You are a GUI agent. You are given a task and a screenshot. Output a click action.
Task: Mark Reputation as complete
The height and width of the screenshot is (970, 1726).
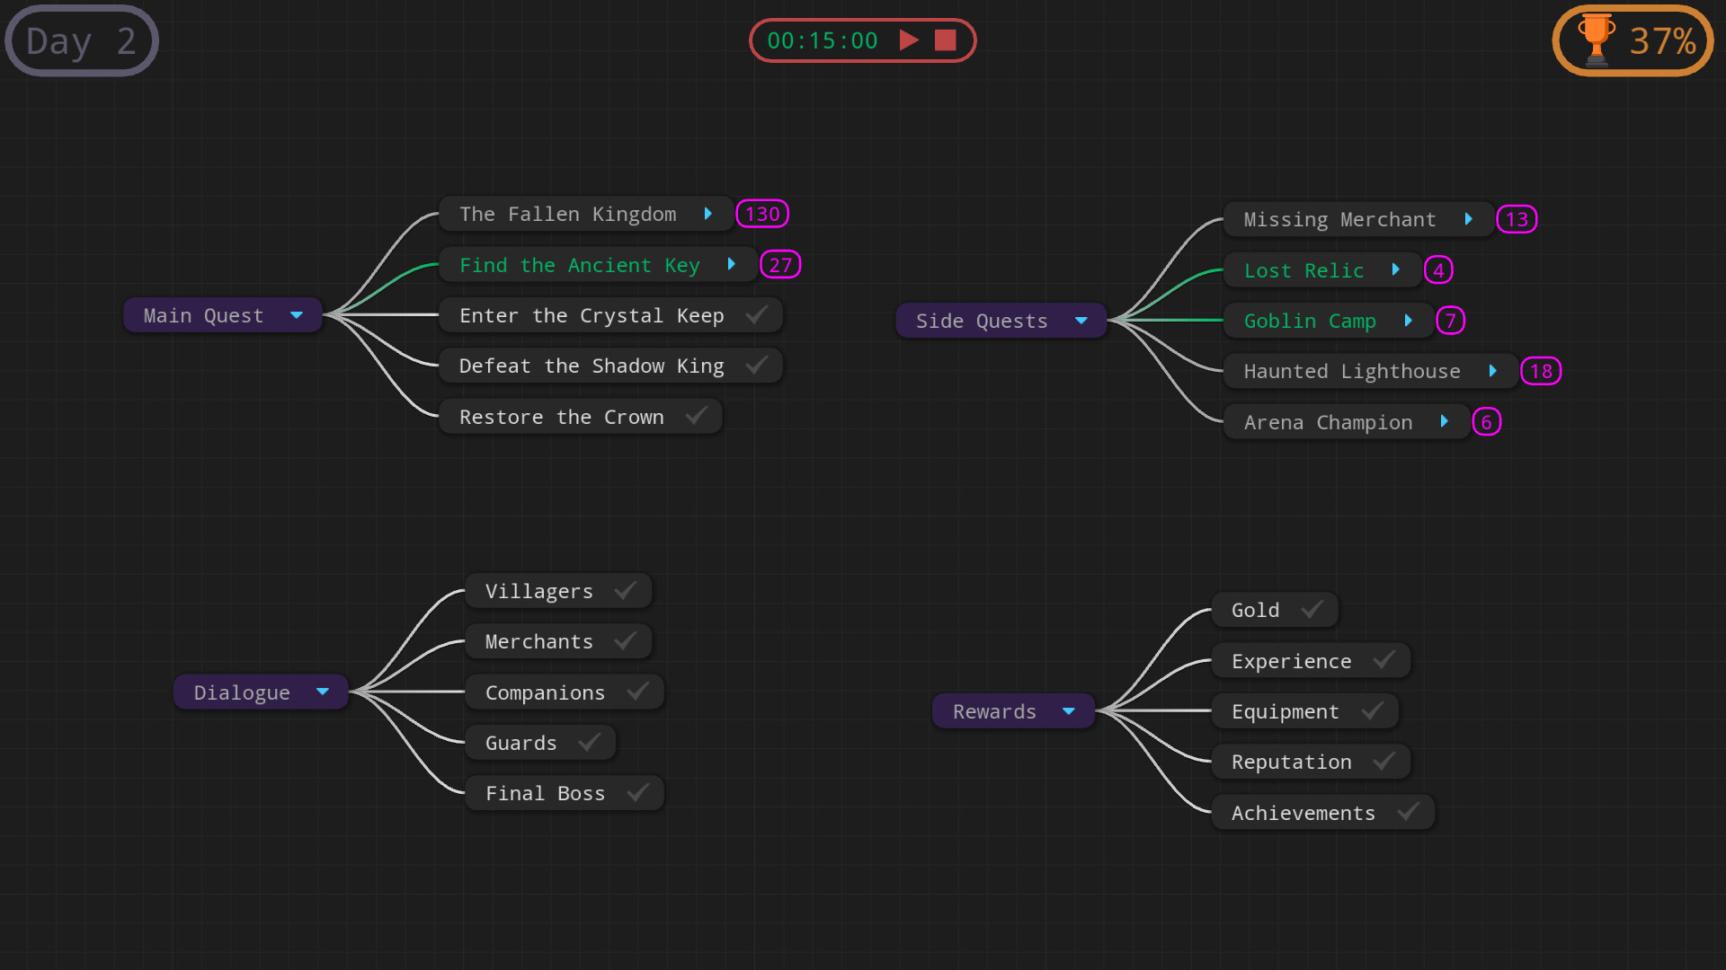(1384, 761)
